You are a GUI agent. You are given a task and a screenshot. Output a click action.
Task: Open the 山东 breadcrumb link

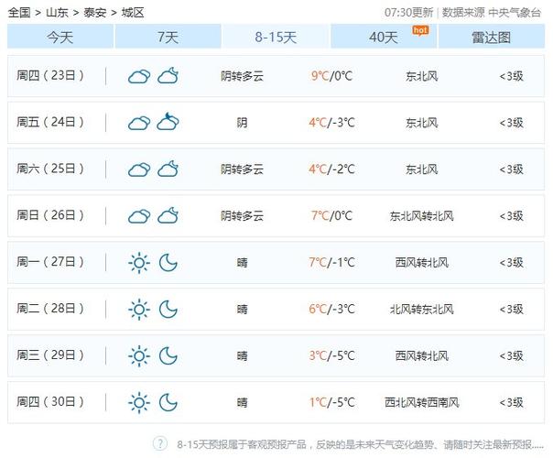coord(57,13)
